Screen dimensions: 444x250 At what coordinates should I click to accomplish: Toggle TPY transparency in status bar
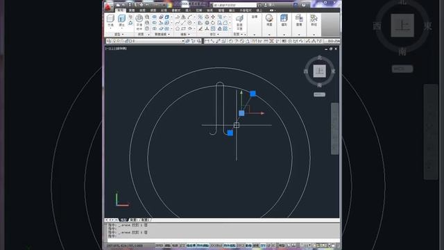tap(263, 245)
